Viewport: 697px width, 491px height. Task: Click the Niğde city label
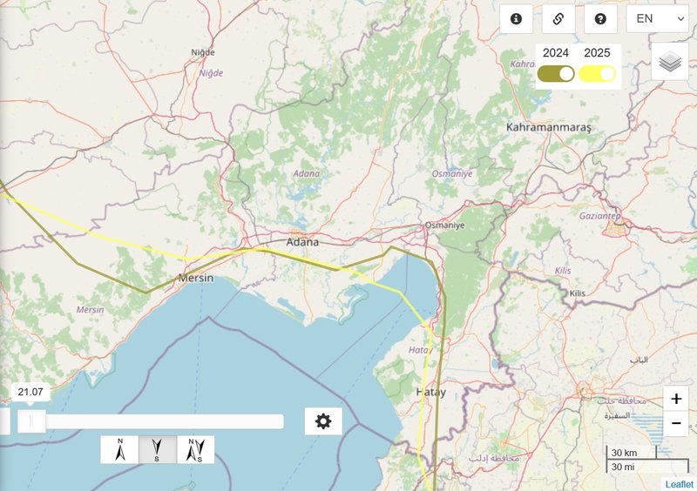click(x=203, y=52)
